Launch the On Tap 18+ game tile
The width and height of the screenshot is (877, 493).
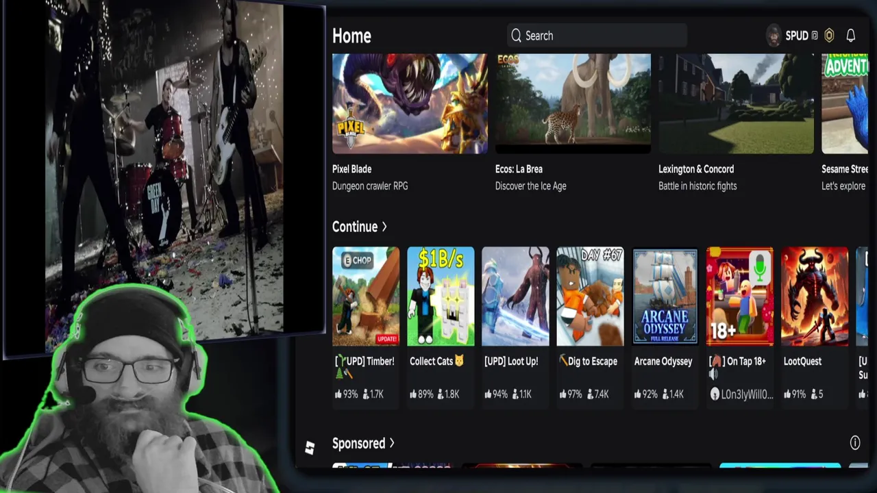tap(740, 296)
